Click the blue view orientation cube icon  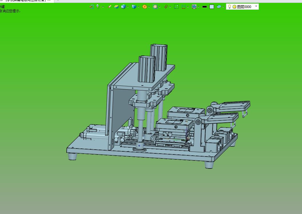pyautogui.click(x=134, y=7)
